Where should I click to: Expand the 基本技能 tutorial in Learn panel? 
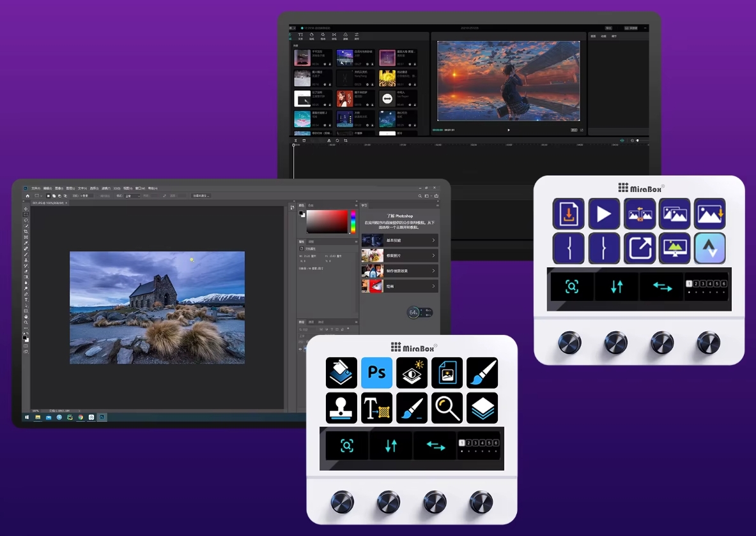point(399,241)
